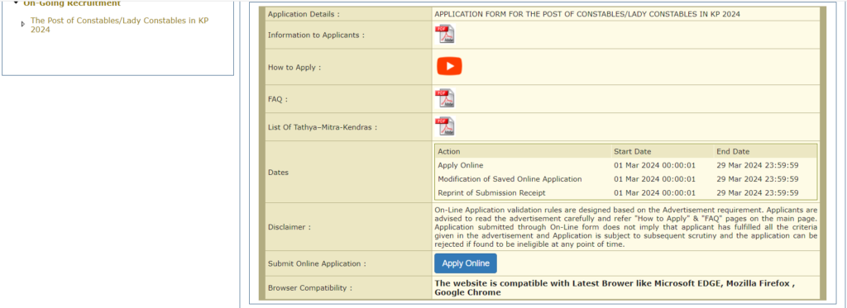Click the Disclaimer label
This screenshot has height=308, width=847.
(x=289, y=227)
